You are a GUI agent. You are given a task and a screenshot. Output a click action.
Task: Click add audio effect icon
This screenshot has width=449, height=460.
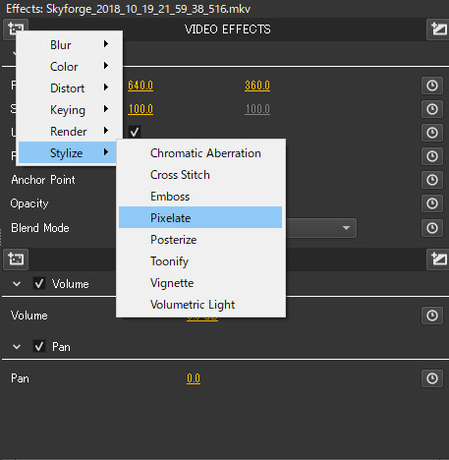[16, 259]
